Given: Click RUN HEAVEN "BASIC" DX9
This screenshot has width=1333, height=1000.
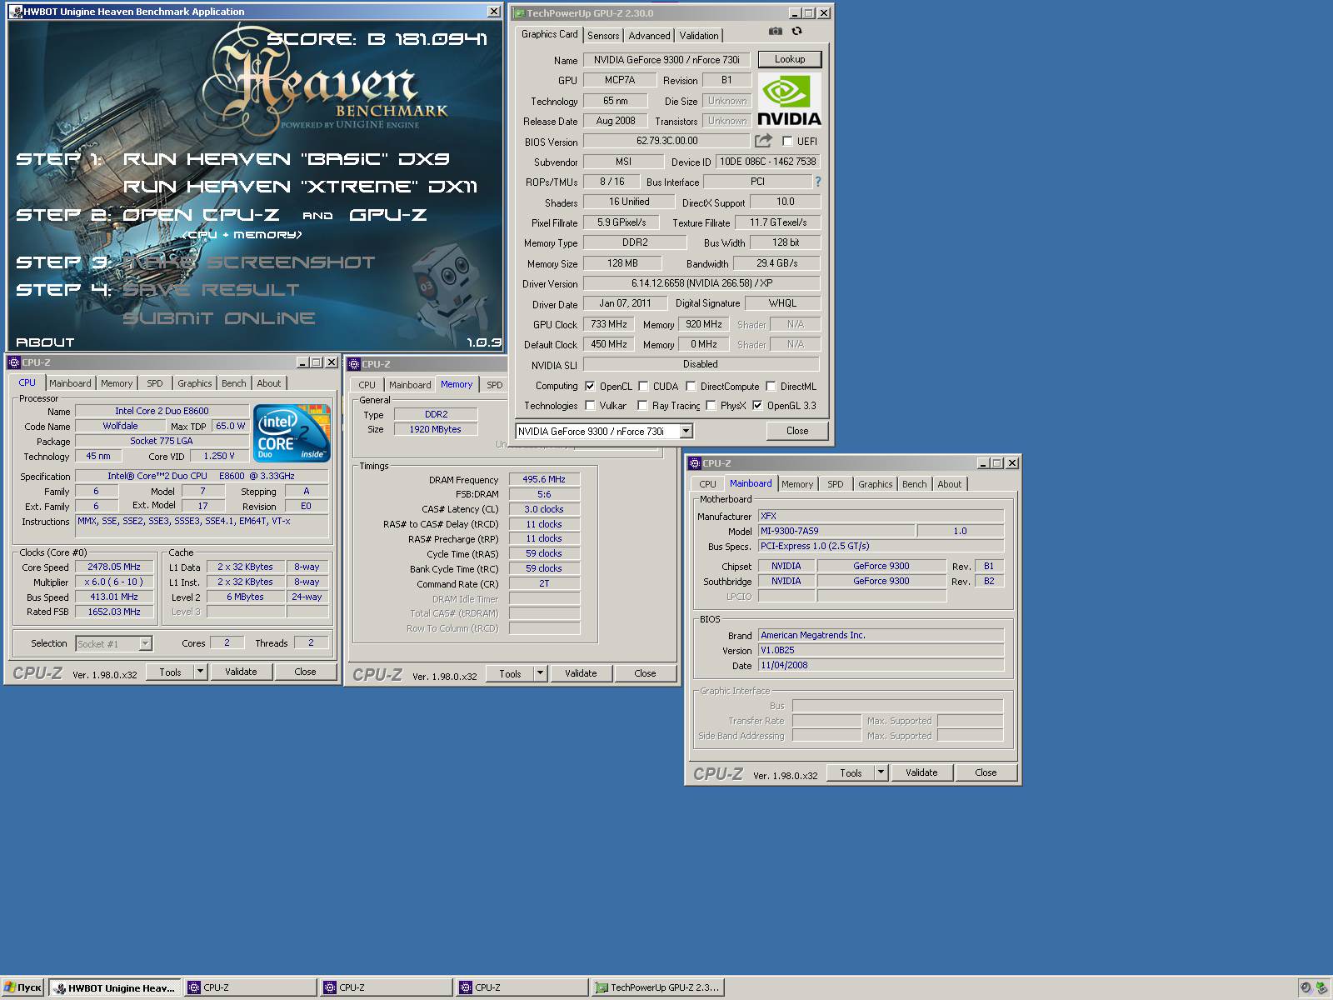Looking at the screenshot, I should [x=287, y=159].
